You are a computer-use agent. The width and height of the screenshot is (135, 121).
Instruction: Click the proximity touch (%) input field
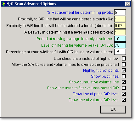(120, 19)
